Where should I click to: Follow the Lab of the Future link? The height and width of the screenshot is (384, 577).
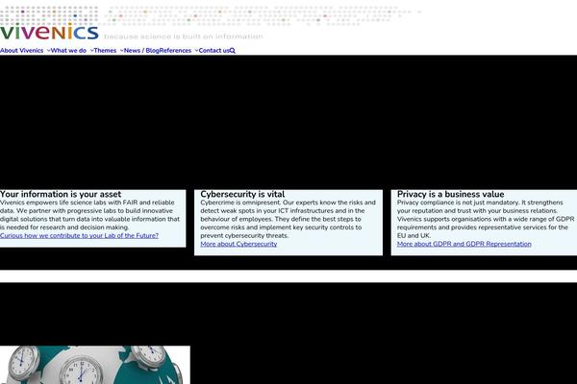pos(79,235)
